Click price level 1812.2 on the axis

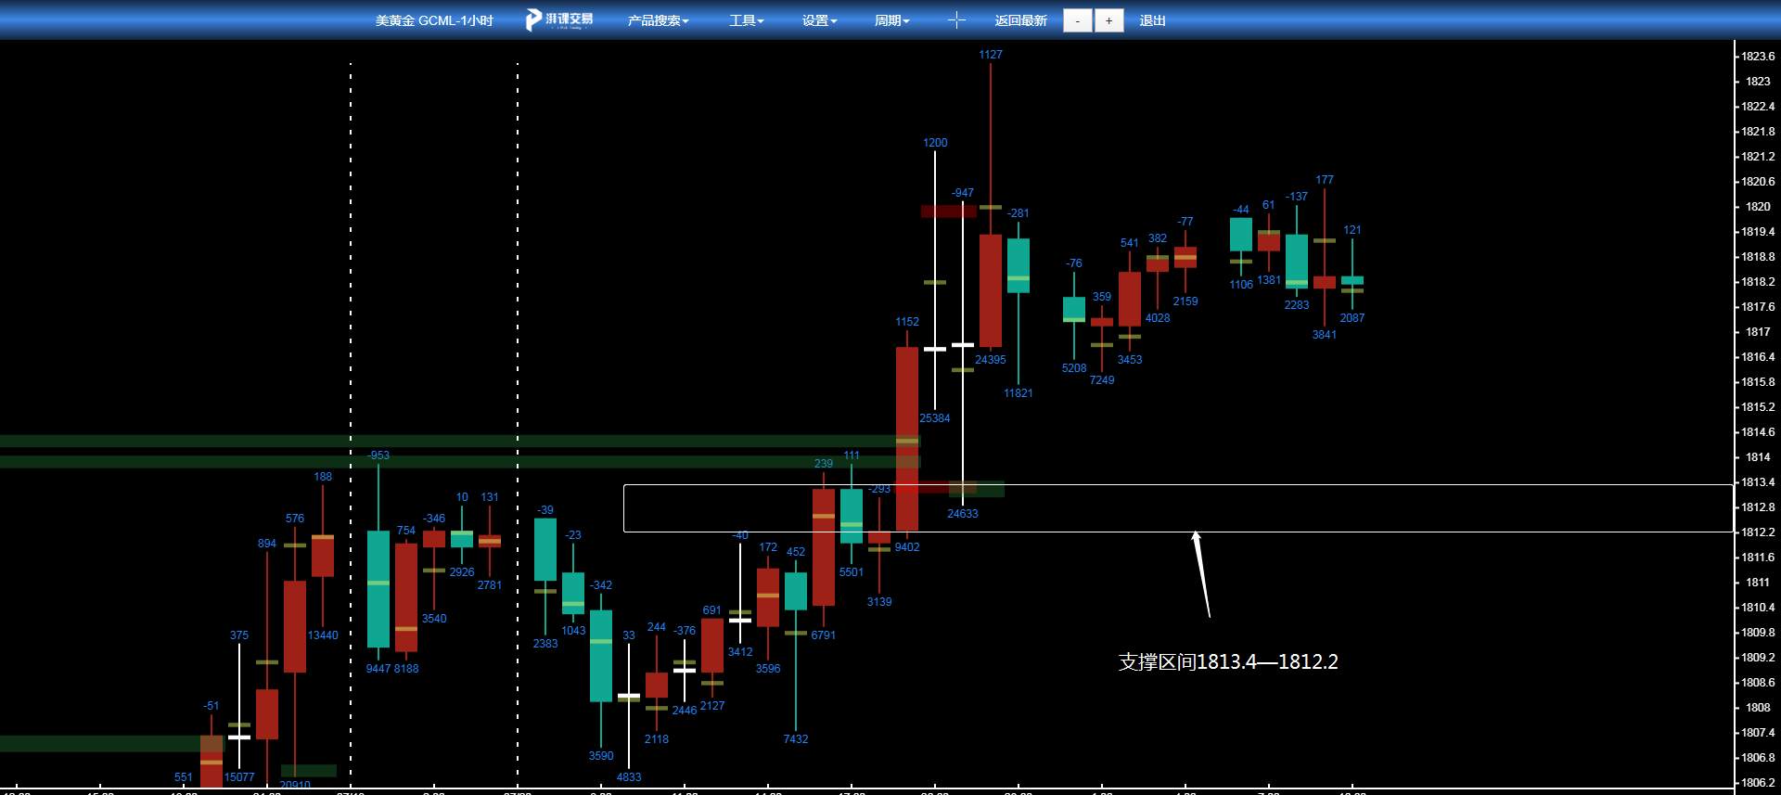[1758, 532]
